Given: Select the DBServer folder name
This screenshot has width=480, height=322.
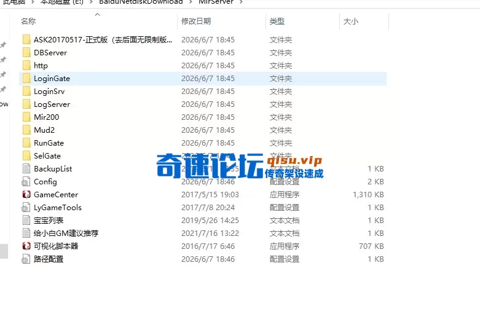Looking at the screenshot, I should (50, 53).
